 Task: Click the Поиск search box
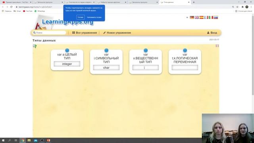pos(49,33)
